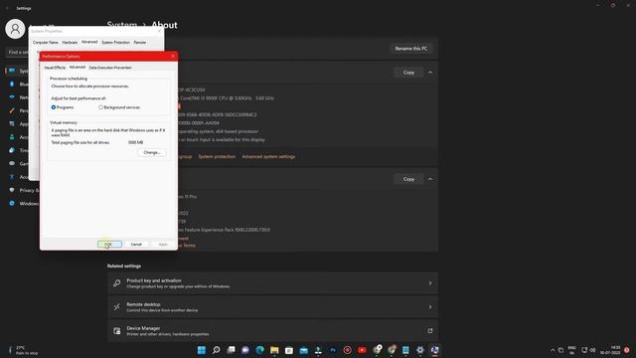Screen dimensions: 636x358
Task: Open Time & language icon in Settings sidebar
Action: pyautogui.click(x=12, y=150)
